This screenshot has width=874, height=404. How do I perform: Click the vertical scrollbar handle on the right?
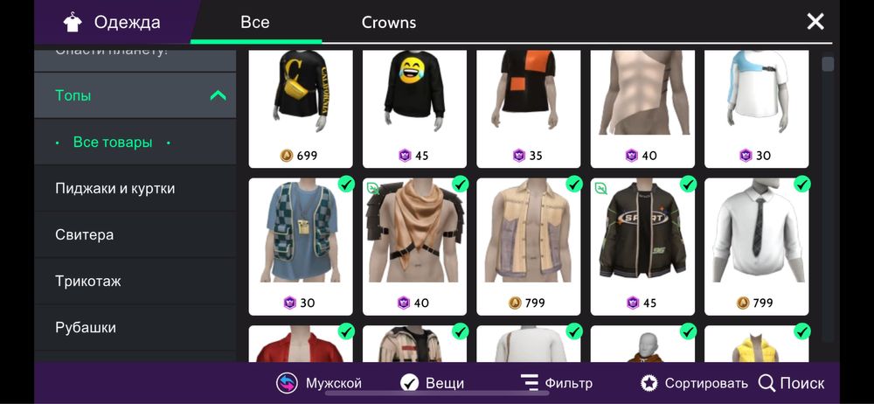(829, 64)
